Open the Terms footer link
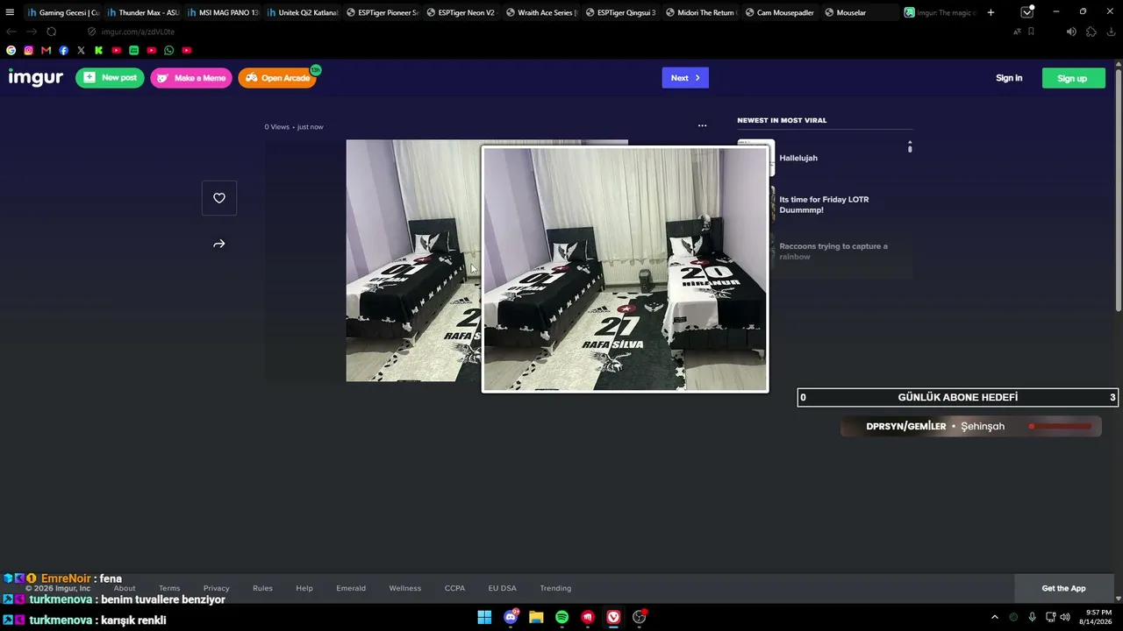The height and width of the screenshot is (631, 1123). point(169,588)
